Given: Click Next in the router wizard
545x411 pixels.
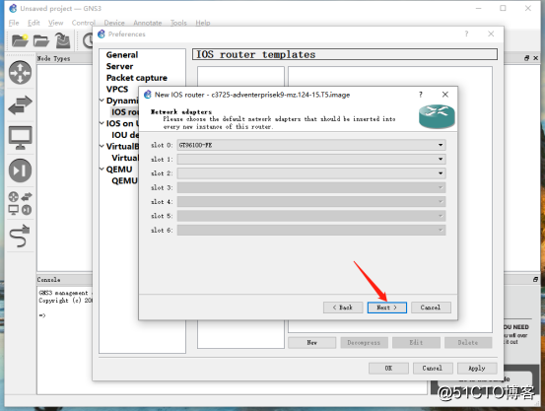Looking at the screenshot, I should click(x=387, y=308).
